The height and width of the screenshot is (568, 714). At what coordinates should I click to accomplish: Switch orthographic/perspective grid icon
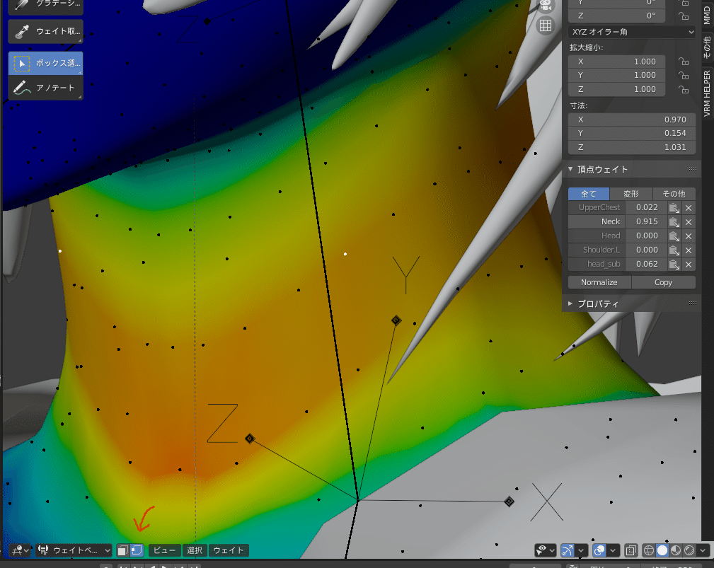click(546, 26)
